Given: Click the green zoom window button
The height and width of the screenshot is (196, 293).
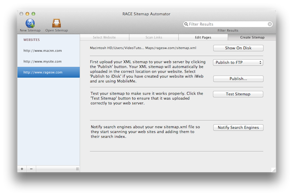Looking at the screenshot, I should (33, 14).
